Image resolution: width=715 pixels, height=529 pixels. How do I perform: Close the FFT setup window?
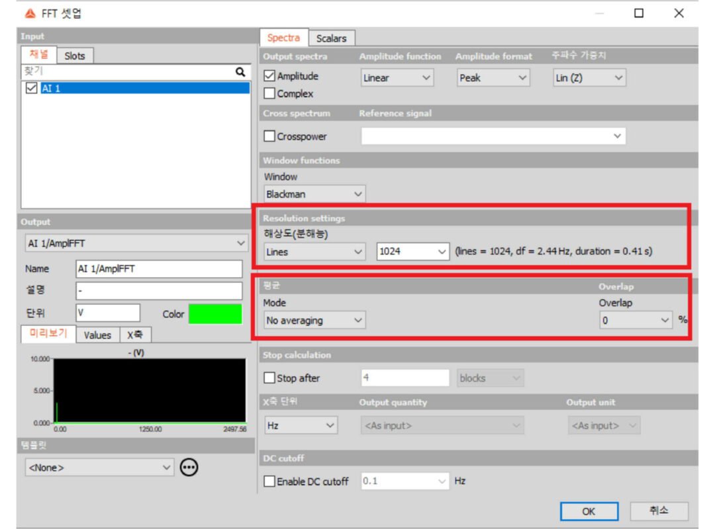[679, 13]
